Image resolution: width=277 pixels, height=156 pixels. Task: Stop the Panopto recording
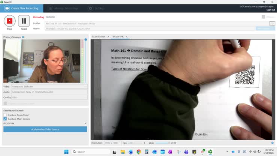(x=9, y=21)
